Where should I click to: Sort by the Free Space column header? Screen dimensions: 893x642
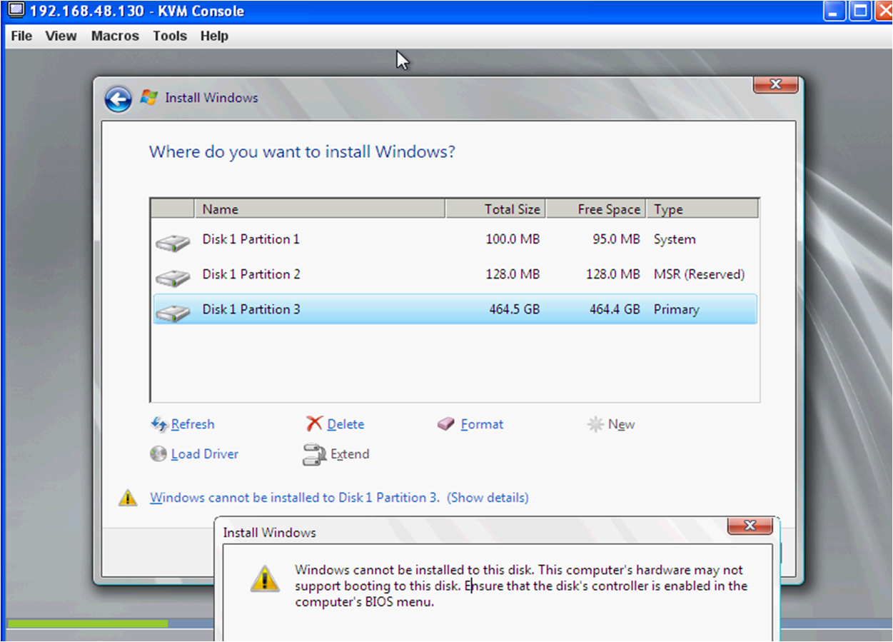click(x=596, y=209)
